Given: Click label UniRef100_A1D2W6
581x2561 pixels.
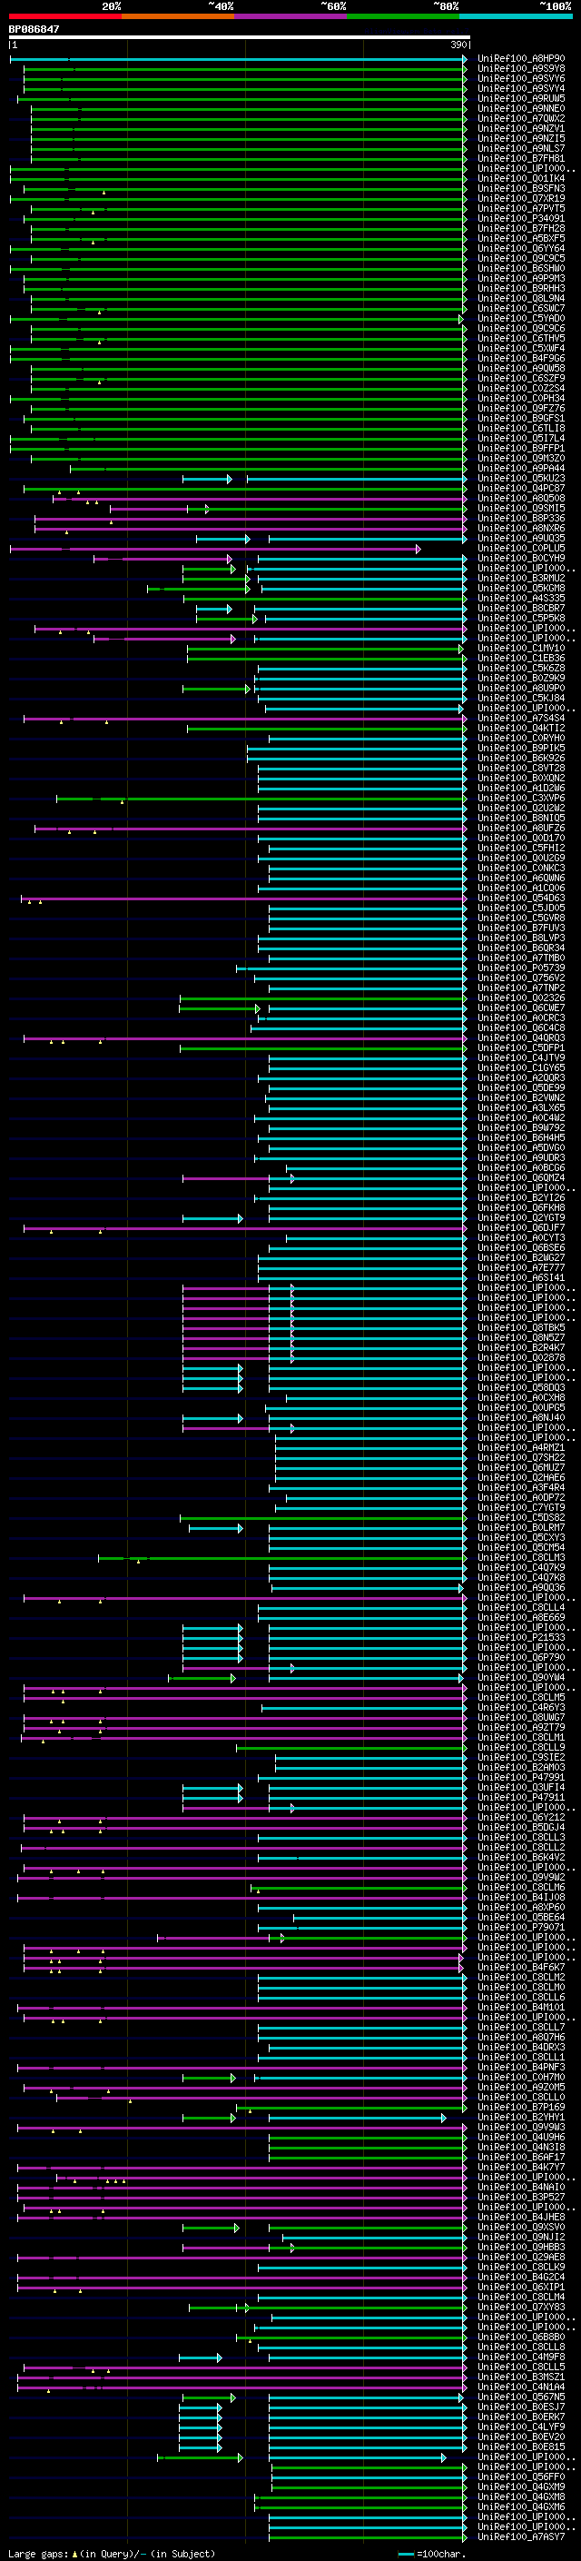Looking at the screenshot, I should (x=521, y=789).
